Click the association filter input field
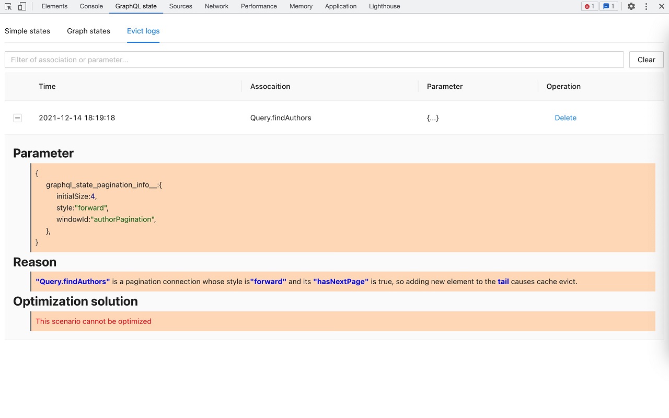Image resolution: width=669 pixels, height=418 pixels. pyautogui.click(x=314, y=59)
